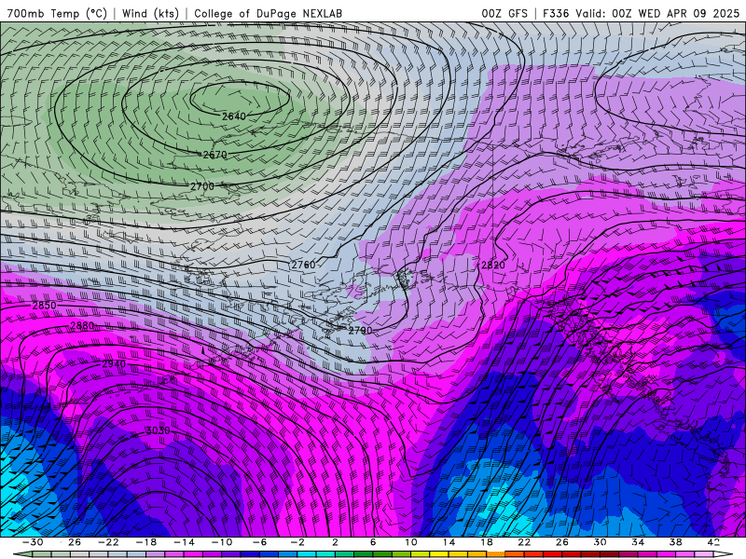Click the 2760 contour label

304,265
